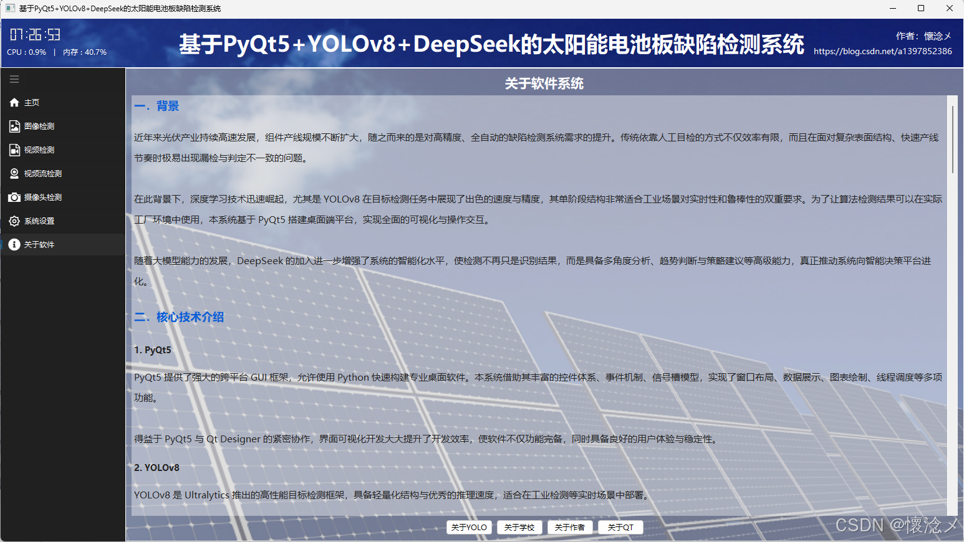The width and height of the screenshot is (964, 542).
Task: Switch to 视频检测 page
Action: [62, 150]
